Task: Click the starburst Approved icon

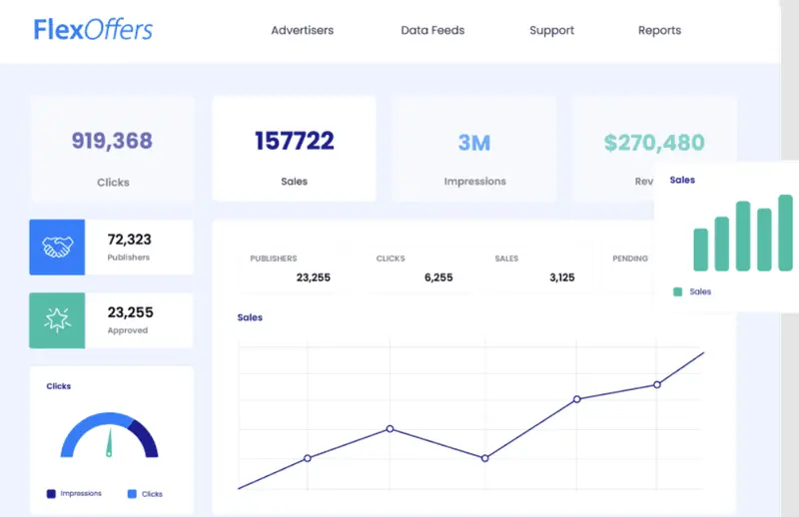Action: [x=57, y=320]
